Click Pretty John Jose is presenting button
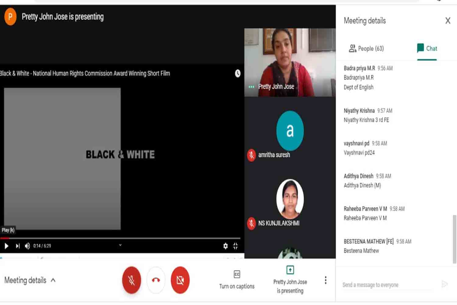 [x=290, y=280]
